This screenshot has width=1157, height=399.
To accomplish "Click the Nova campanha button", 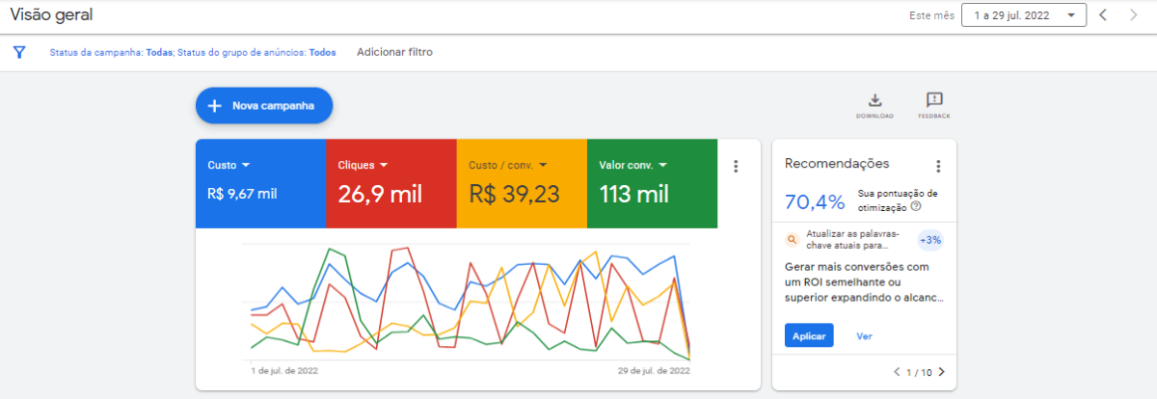I will (264, 106).
